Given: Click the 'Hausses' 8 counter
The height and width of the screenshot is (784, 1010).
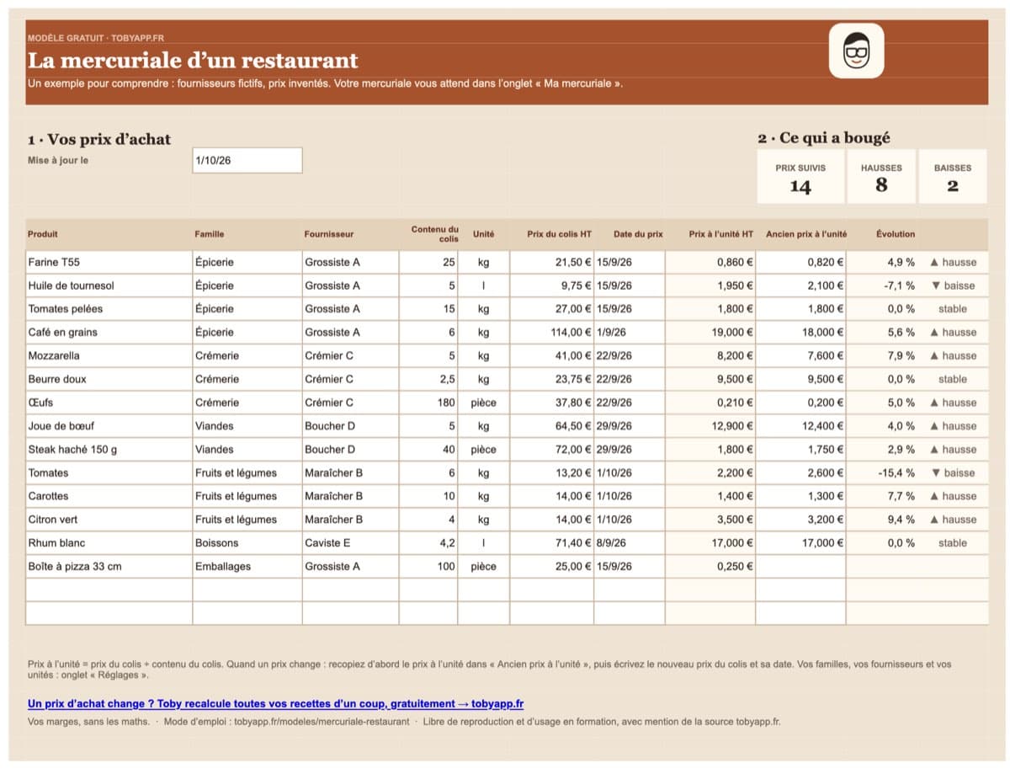Looking at the screenshot, I should [x=881, y=177].
